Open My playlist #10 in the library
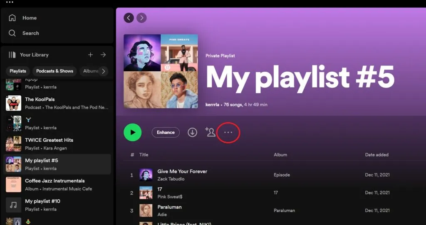 pos(57,205)
